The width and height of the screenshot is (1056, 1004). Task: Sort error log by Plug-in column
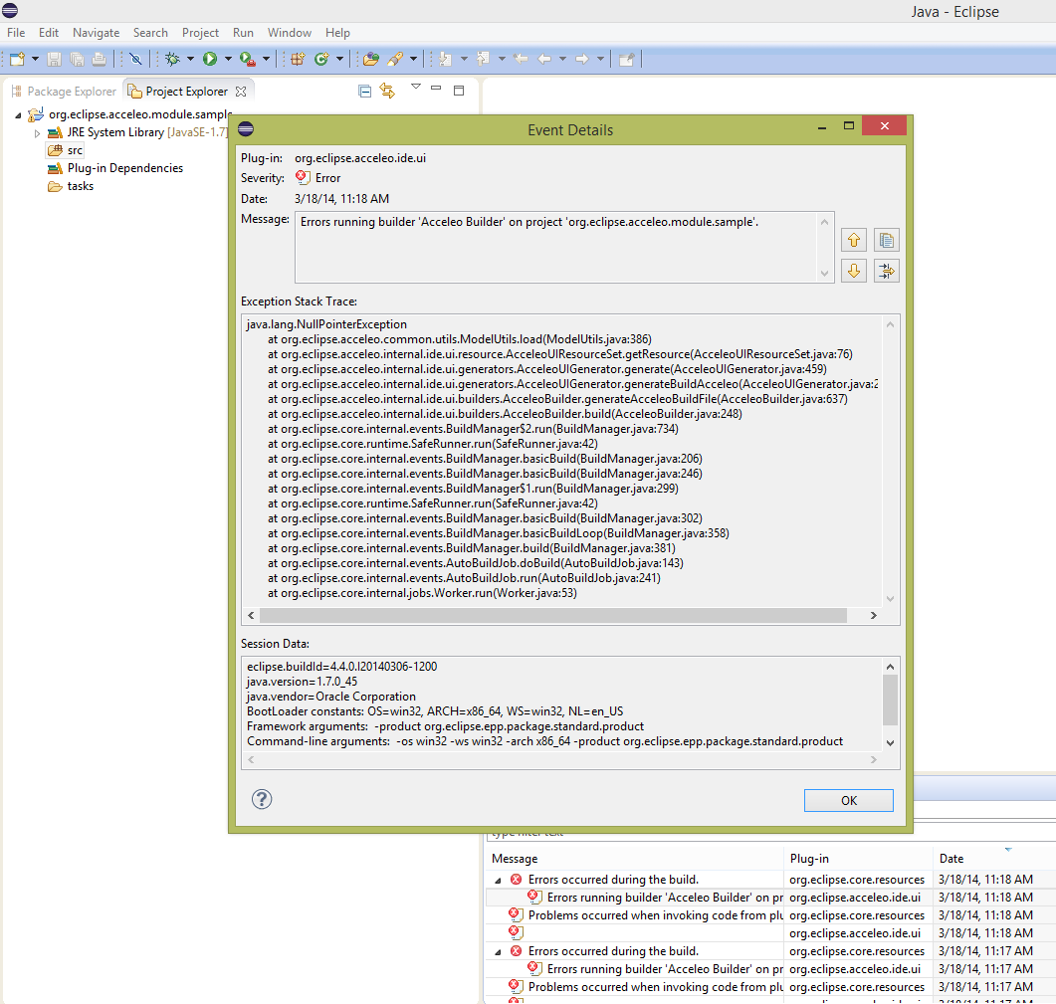coord(859,859)
